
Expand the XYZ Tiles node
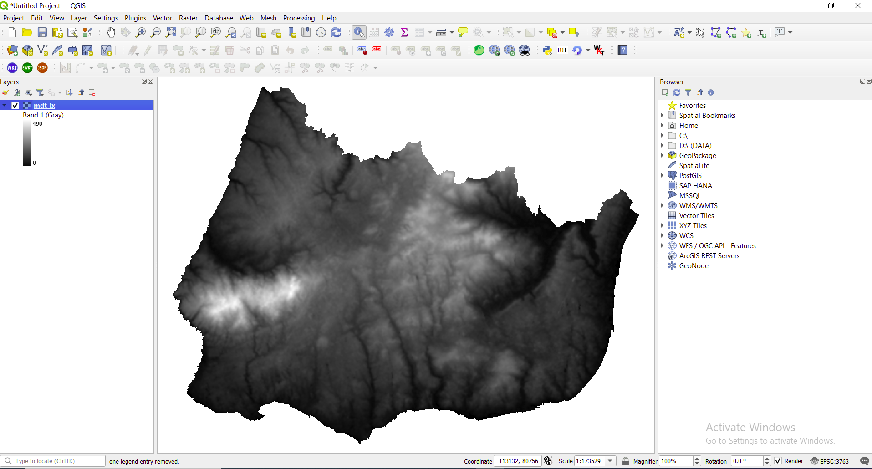point(663,225)
